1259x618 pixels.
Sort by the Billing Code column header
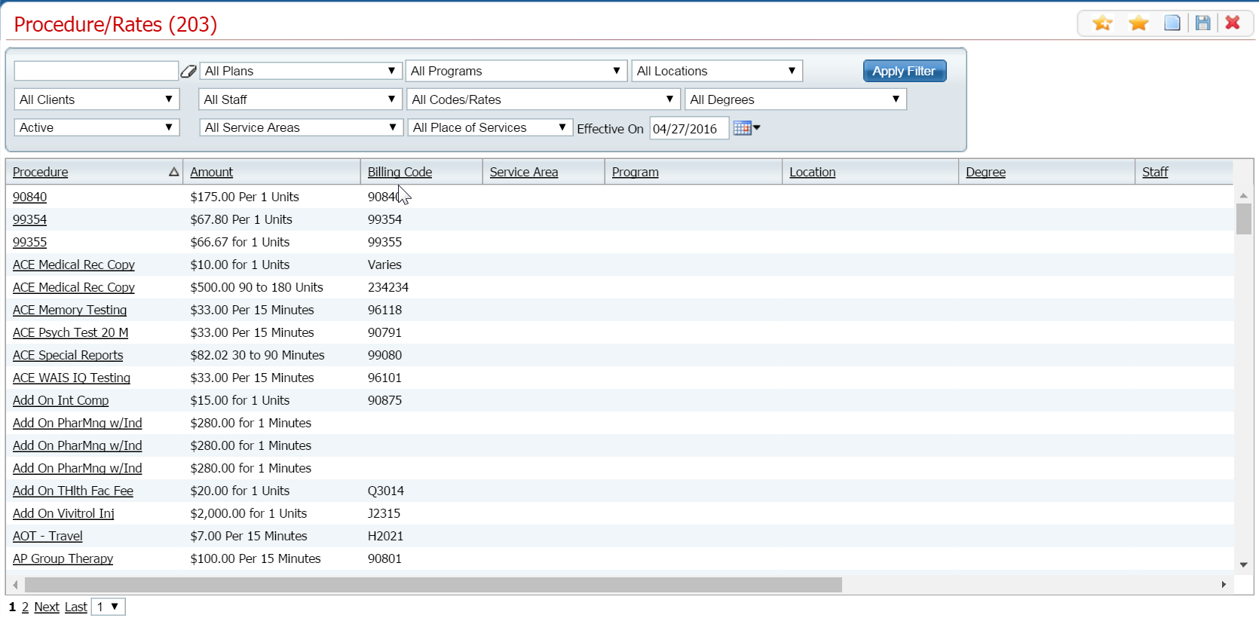(x=400, y=172)
